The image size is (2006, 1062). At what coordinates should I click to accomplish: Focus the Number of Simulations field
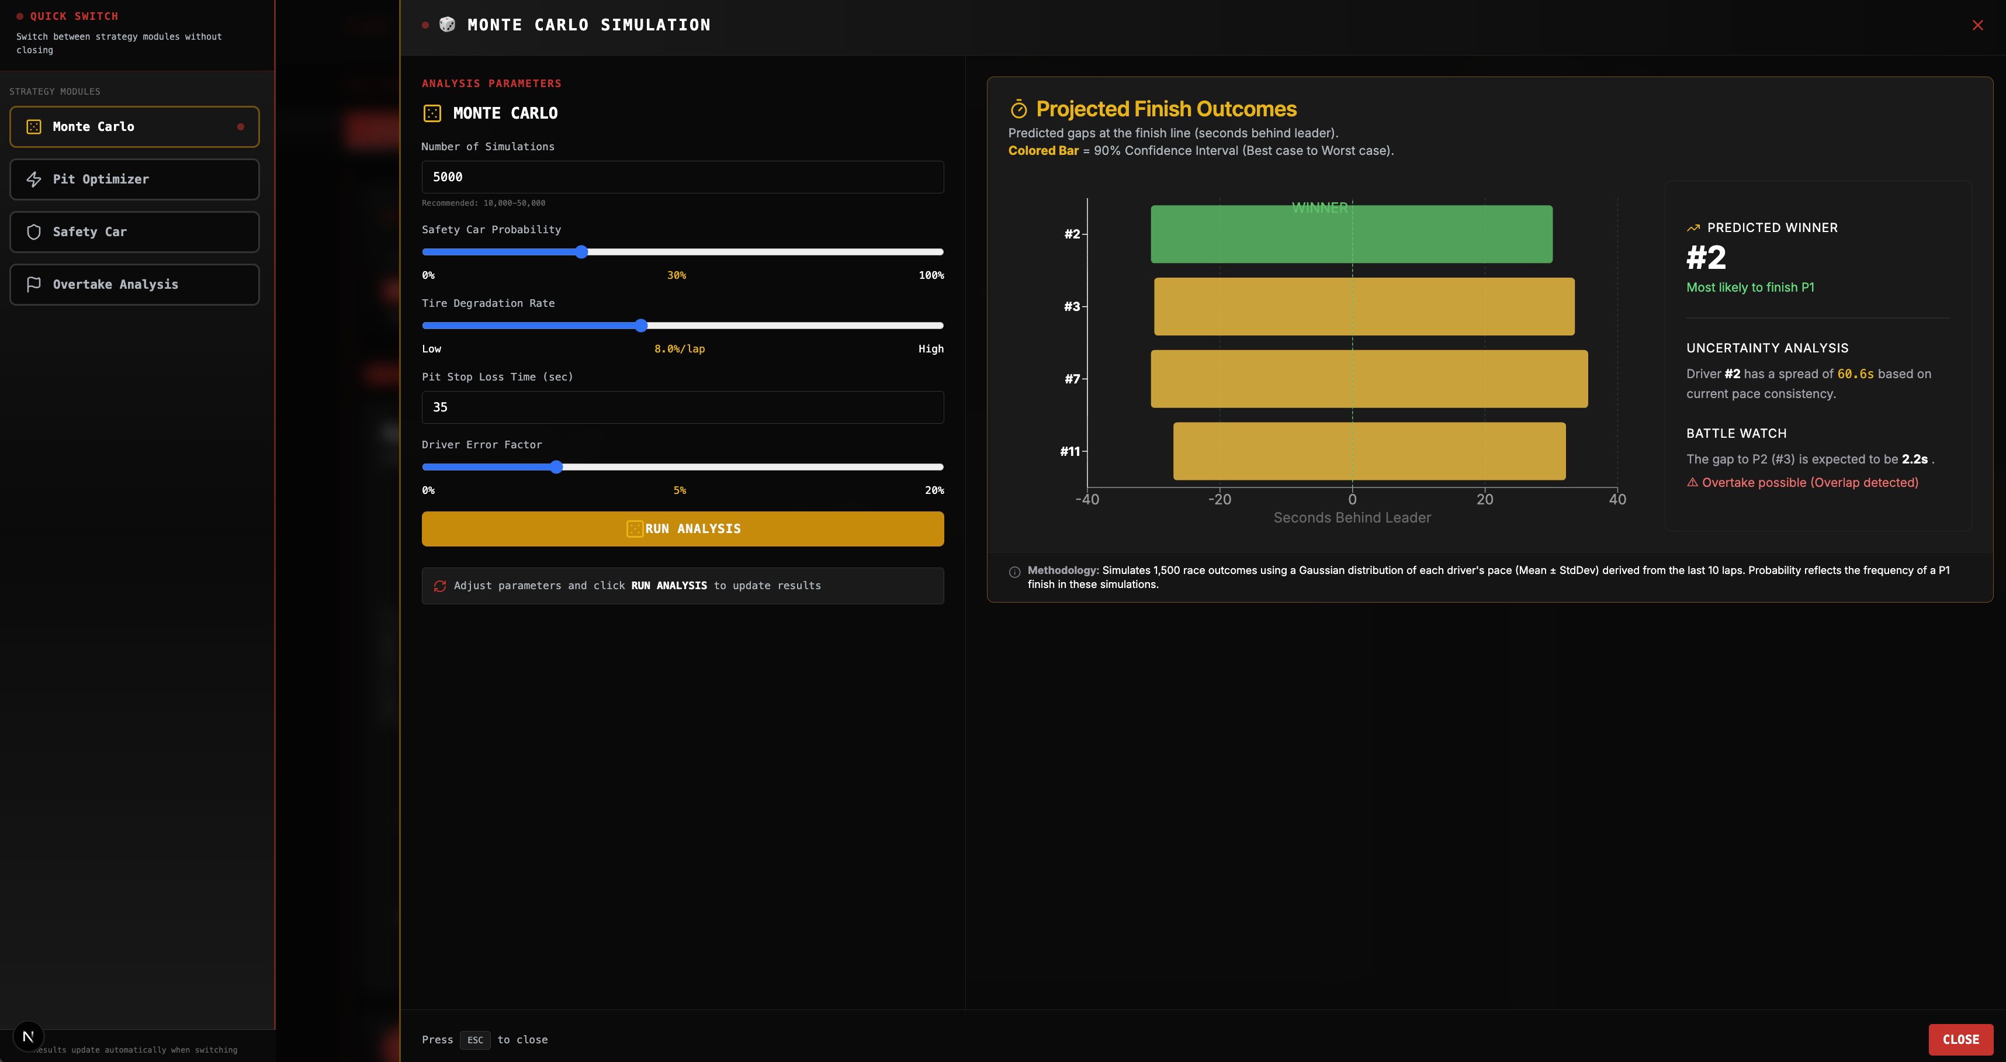point(682,177)
